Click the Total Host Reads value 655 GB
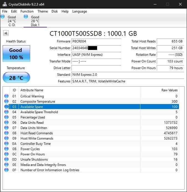 pos(170,41)
